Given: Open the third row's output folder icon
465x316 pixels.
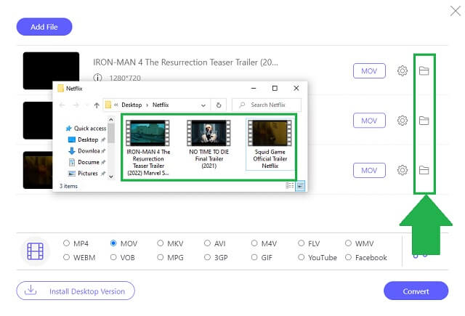Looking at the screenshot, I should point(424,171).
